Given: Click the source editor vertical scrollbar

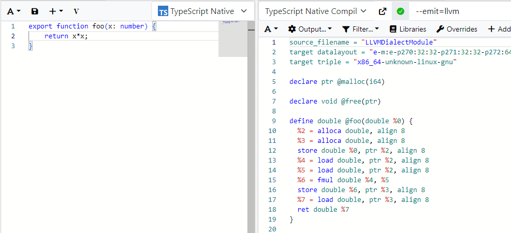Looking at the screenshot, I should 251,126.
